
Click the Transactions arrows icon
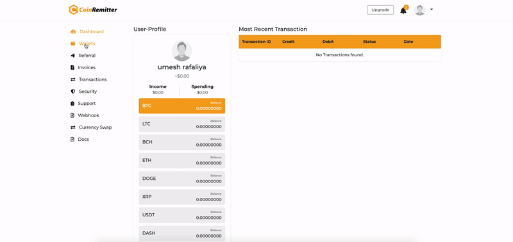click(x=73, y=79)
